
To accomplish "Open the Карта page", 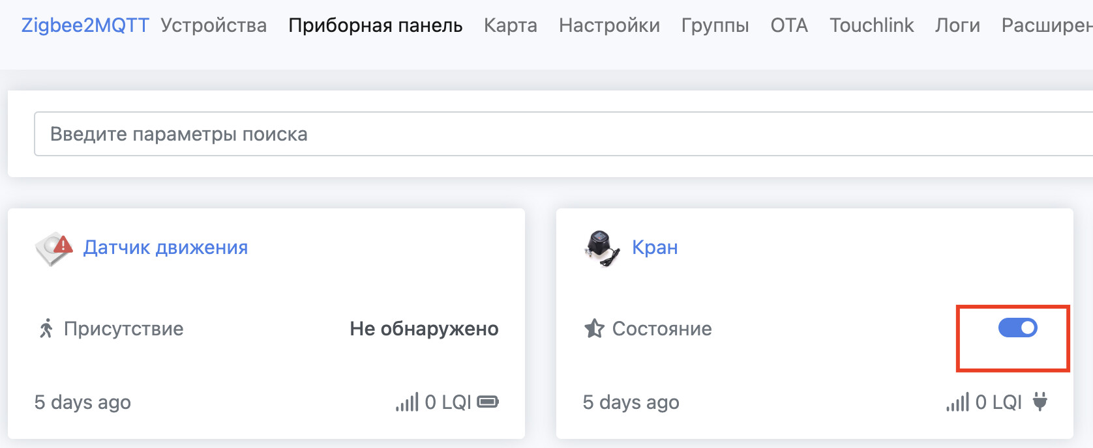I will click(511, 25).
